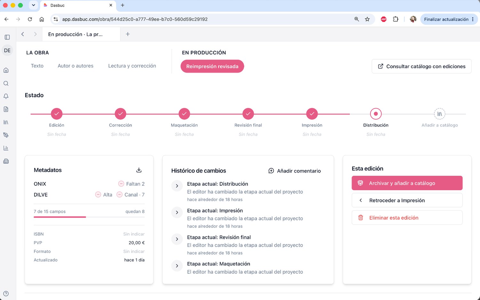Open the Lectura y corrección tab
This screenshot has width=480, height=300.
tap(132, 66)
